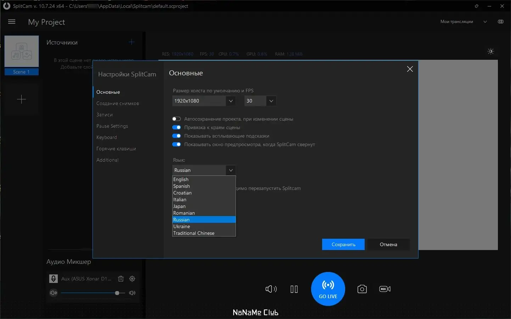Delete the Aux audio source
The image size is (511, 319).
121,279
